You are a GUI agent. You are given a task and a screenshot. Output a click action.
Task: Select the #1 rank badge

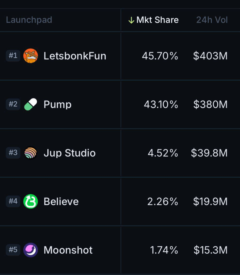coord(13,56)
